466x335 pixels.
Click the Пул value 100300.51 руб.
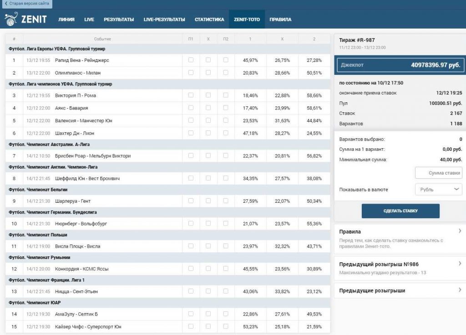(x=446, y=103)
